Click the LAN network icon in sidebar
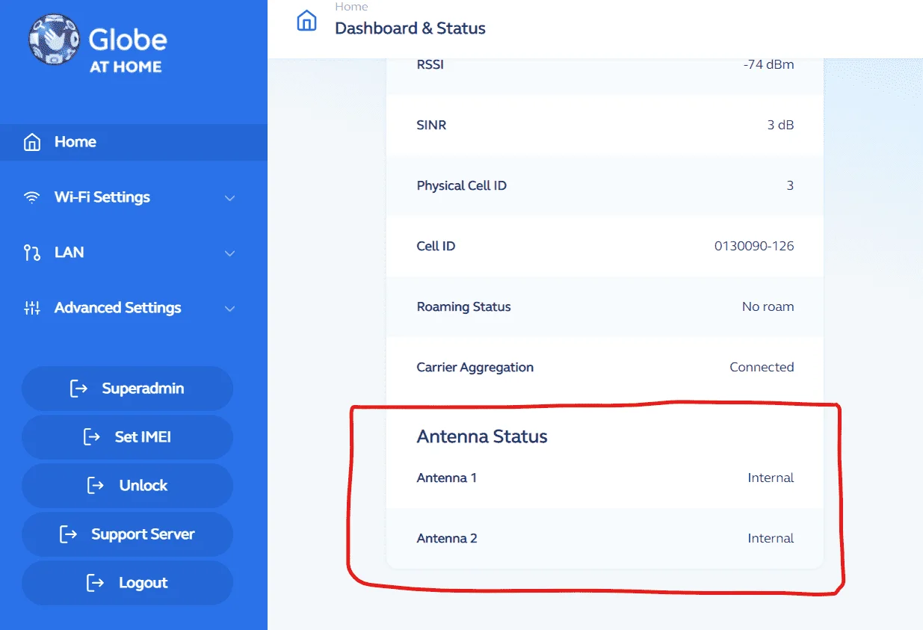This screenshot has width=923, height=630. 31,253
